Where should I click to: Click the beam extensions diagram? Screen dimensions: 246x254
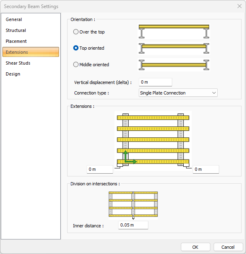click(x=153, y=139)
